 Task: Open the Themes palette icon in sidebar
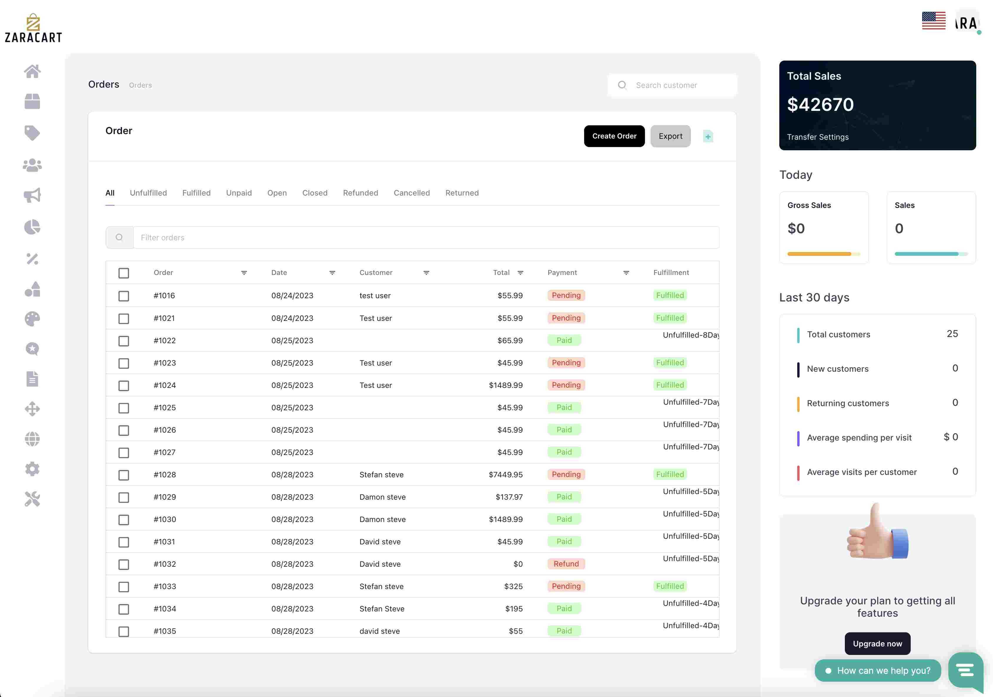pos(32,319)
